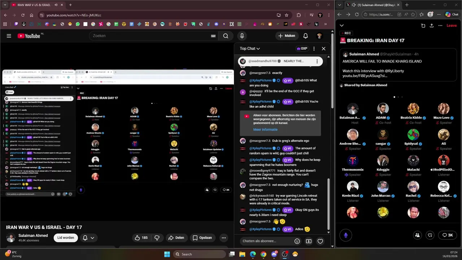The width and height of the screenshot is (462, 260).
Task: Open more actions under the video
Action: (224, 238)
